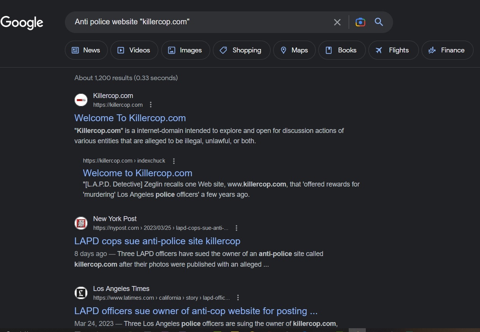
Task: Switch to the News filter
Action: [x=86, y=50]
